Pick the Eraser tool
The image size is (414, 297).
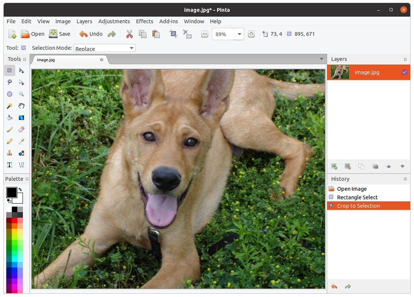pos(22,129)
